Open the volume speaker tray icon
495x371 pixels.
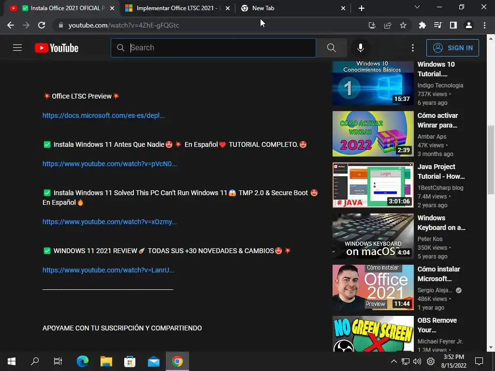pyautogui.click(x=417, y=361)
